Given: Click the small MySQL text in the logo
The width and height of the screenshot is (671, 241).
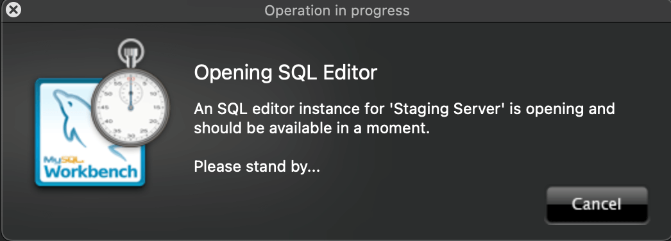Looking at the screenshot, I should (x=61, y=160).
